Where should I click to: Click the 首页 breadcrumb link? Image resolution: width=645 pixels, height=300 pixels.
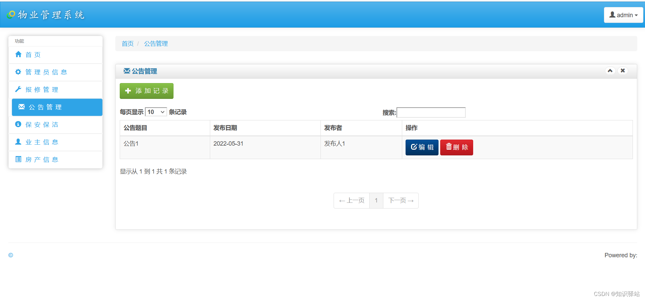(128, 43)
